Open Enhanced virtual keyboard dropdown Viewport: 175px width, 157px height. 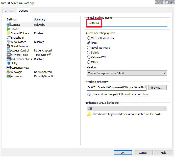(127, 109)
